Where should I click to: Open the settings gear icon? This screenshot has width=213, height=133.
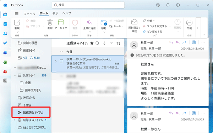coord(178,5)
